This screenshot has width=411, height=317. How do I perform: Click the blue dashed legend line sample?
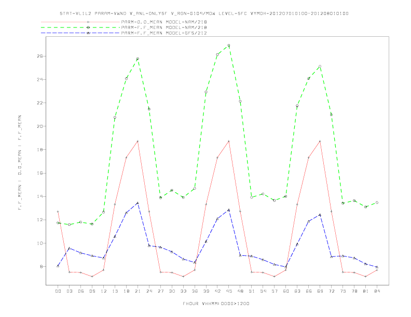pos(80,33)
